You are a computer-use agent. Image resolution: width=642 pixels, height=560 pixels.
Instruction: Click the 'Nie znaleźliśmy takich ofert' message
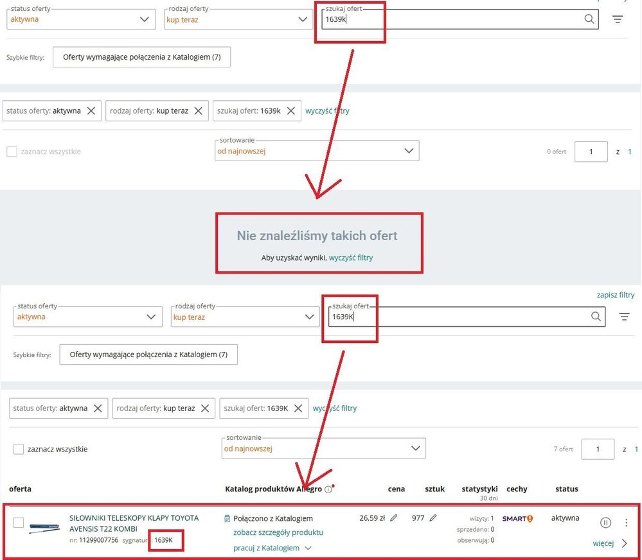pyautogui.click(x=317, y=236)
